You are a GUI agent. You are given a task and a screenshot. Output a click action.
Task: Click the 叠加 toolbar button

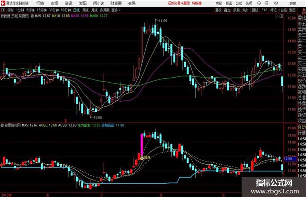click(x=227, y=10)
